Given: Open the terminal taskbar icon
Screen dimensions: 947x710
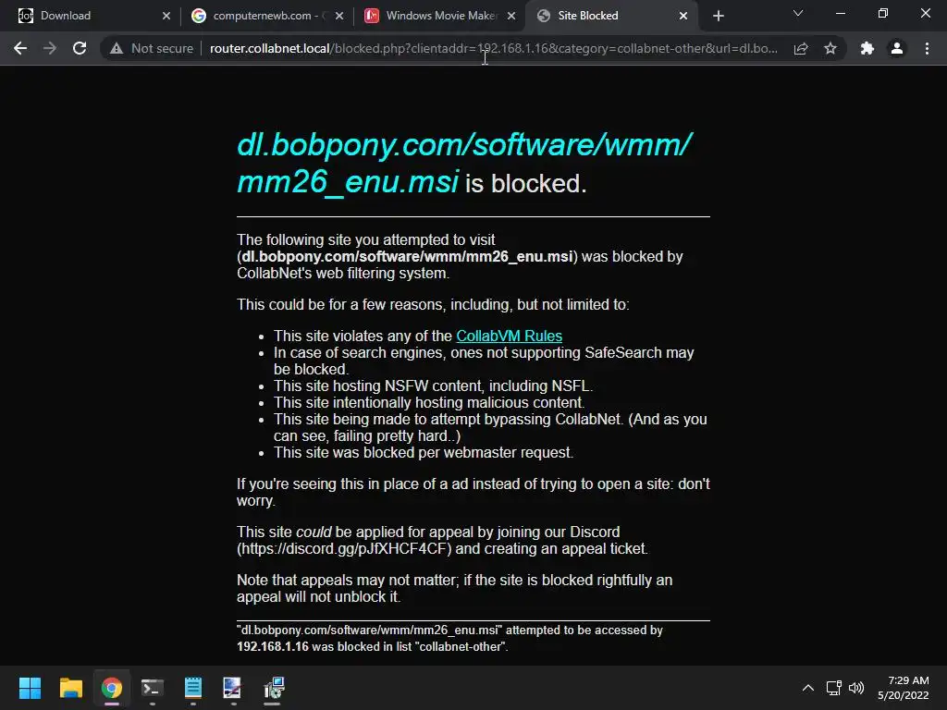Looking at the screenshot, I should 153,688.
